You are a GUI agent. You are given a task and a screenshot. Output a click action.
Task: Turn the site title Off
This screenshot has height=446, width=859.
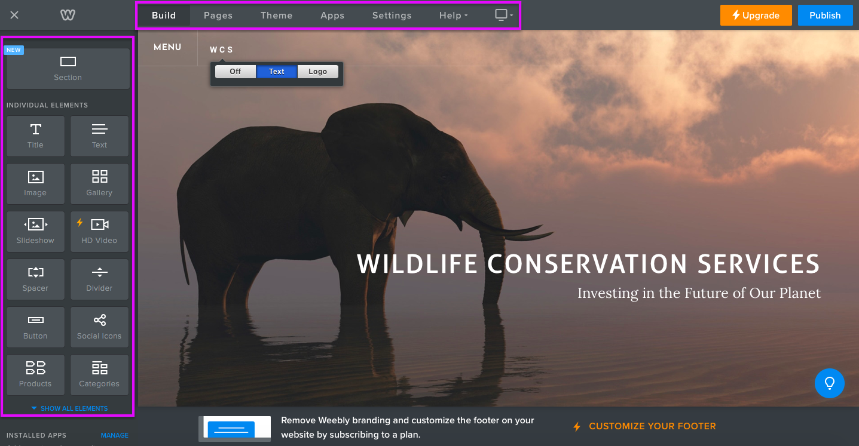point(236,72)
